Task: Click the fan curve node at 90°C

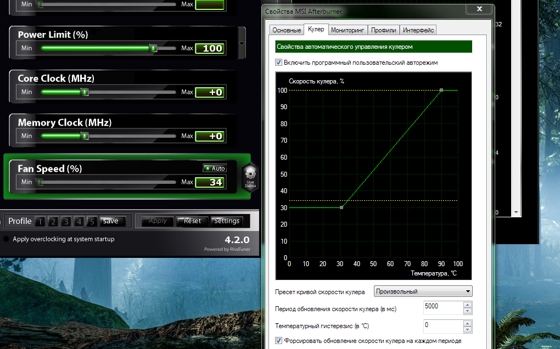Action: pos(441,91)
